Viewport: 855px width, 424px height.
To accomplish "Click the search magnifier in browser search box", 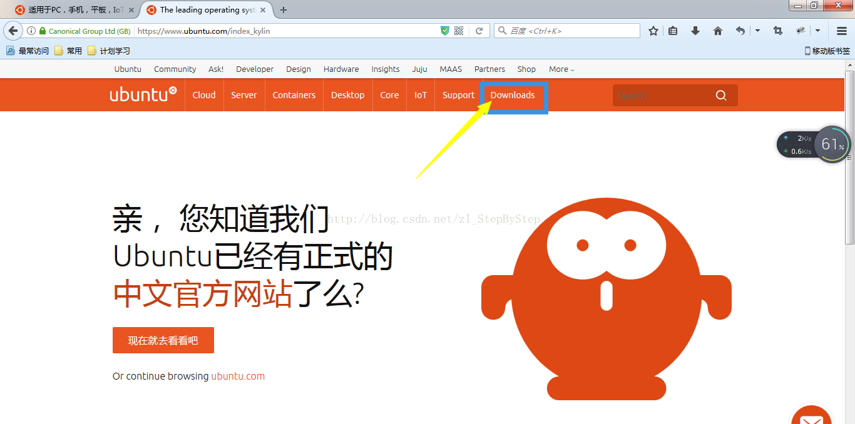I will tap(503, 31).
